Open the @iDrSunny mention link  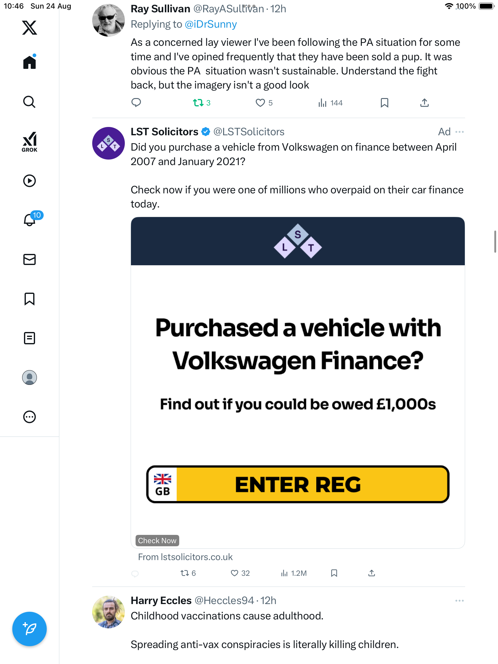[x=211, y=24]
